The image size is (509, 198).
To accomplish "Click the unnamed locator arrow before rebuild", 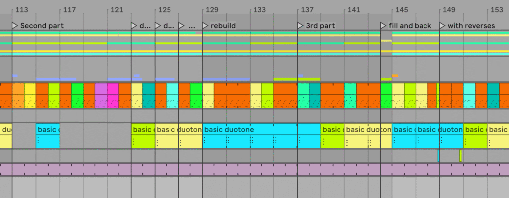I will (x=181, y=26).
